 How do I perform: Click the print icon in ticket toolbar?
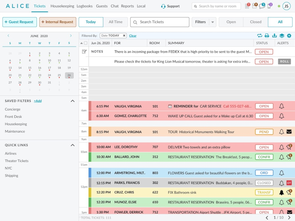click(267, 36)
